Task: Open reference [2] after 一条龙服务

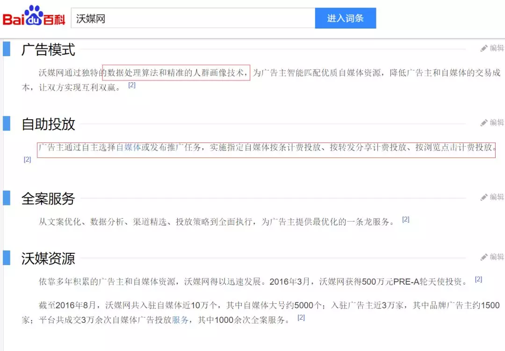Action: coord(405,219)
